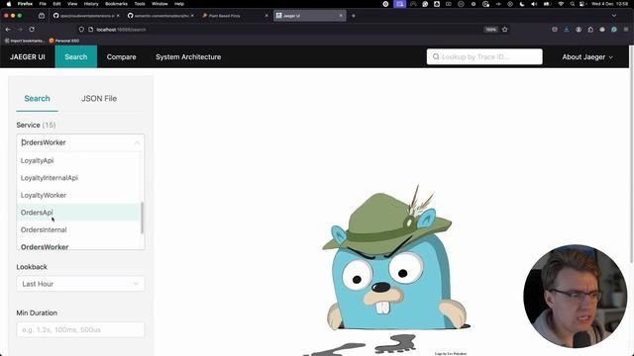Switch to the Plant Based Pizza tab
Viewport: 634px width, 356px height.
[235, 16]
